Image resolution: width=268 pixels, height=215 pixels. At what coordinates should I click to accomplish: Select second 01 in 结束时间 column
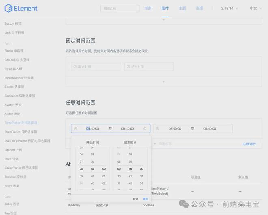[x=141, y=176]
